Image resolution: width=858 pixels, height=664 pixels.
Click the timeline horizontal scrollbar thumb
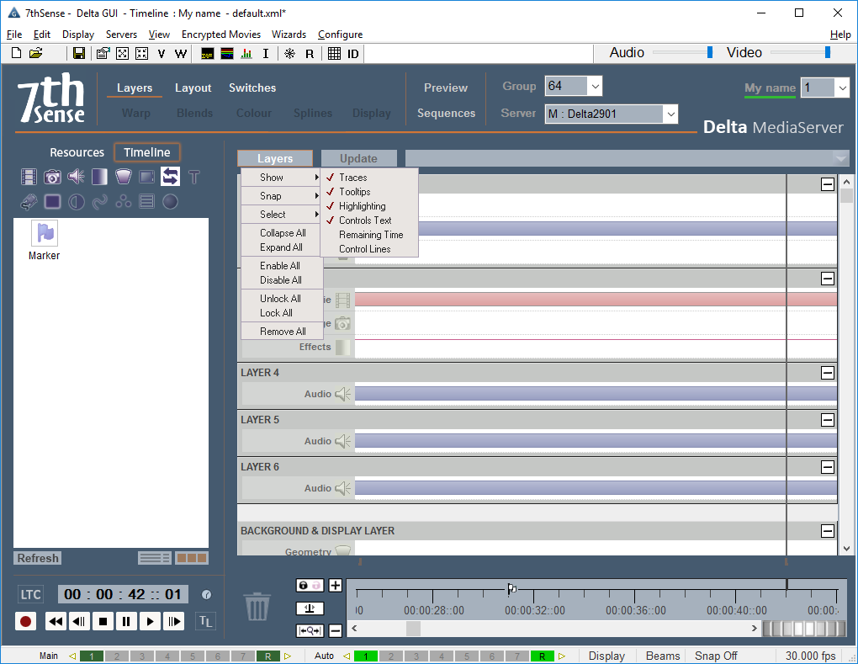(413, 629)
